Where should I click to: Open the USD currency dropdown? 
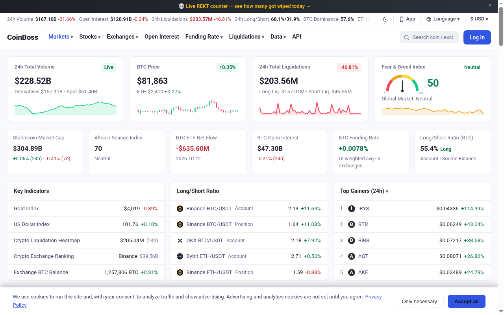pos(479,19)
